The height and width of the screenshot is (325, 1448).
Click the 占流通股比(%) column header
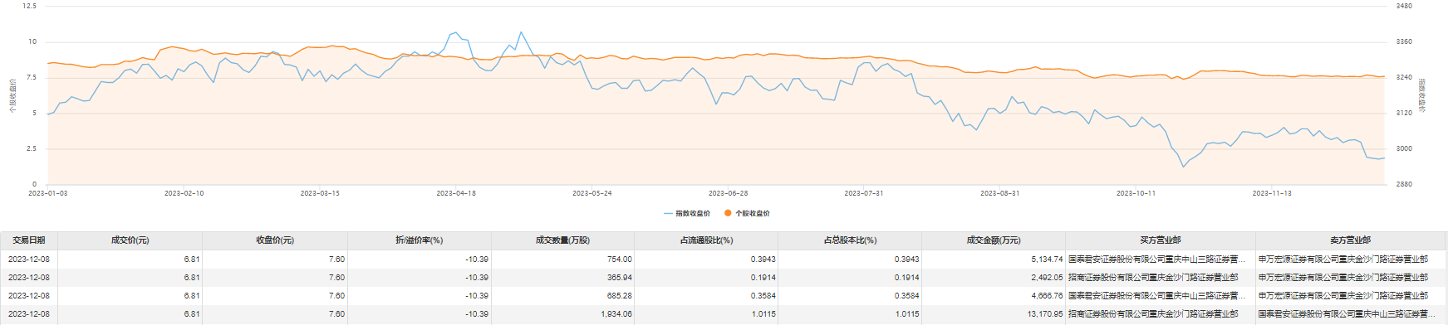[x=706, y=240]
